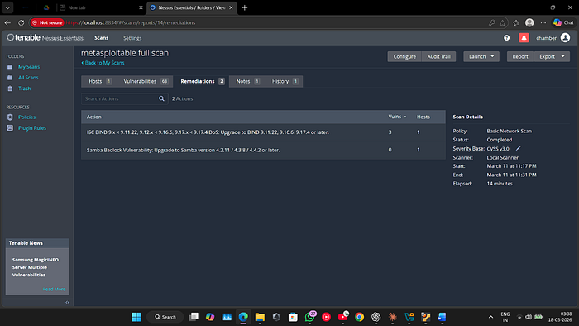
Task: Open the browser favorites list icon
Action: (516, 22)
